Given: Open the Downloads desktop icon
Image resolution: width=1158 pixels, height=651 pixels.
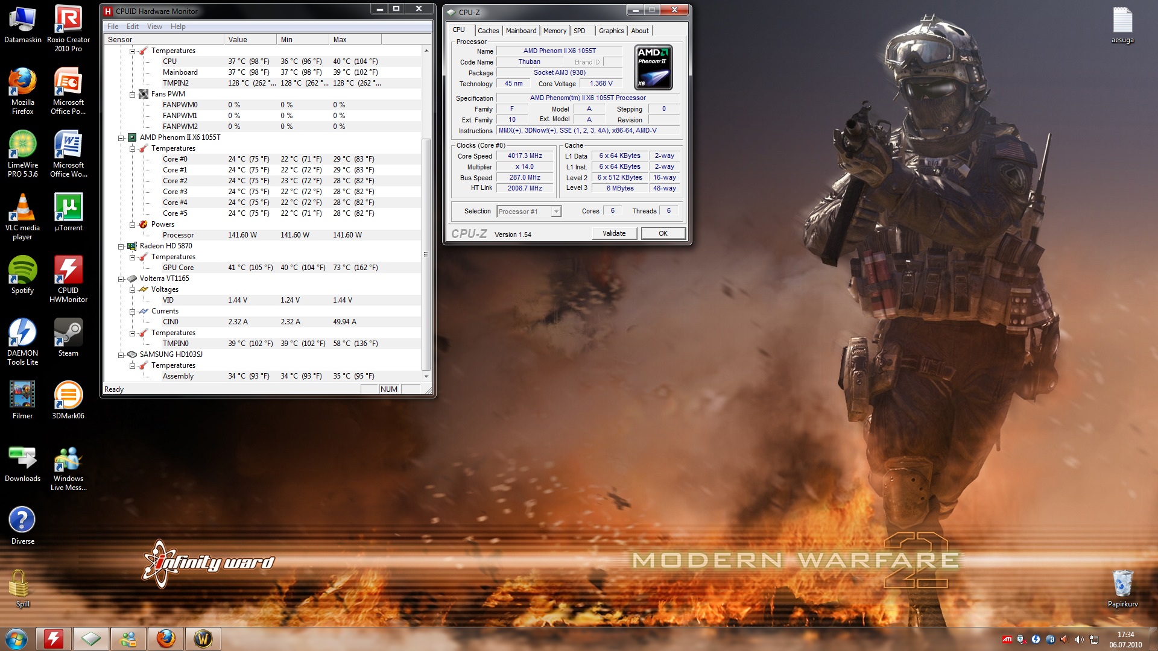Looking at the screenshot, I should coord(22,463).
